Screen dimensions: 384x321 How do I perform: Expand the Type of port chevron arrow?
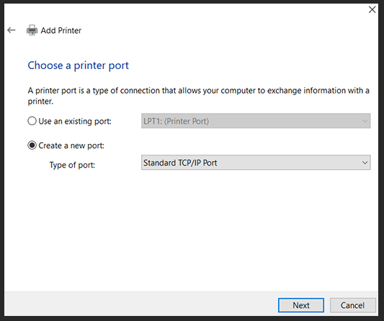[x=365, y=163]
